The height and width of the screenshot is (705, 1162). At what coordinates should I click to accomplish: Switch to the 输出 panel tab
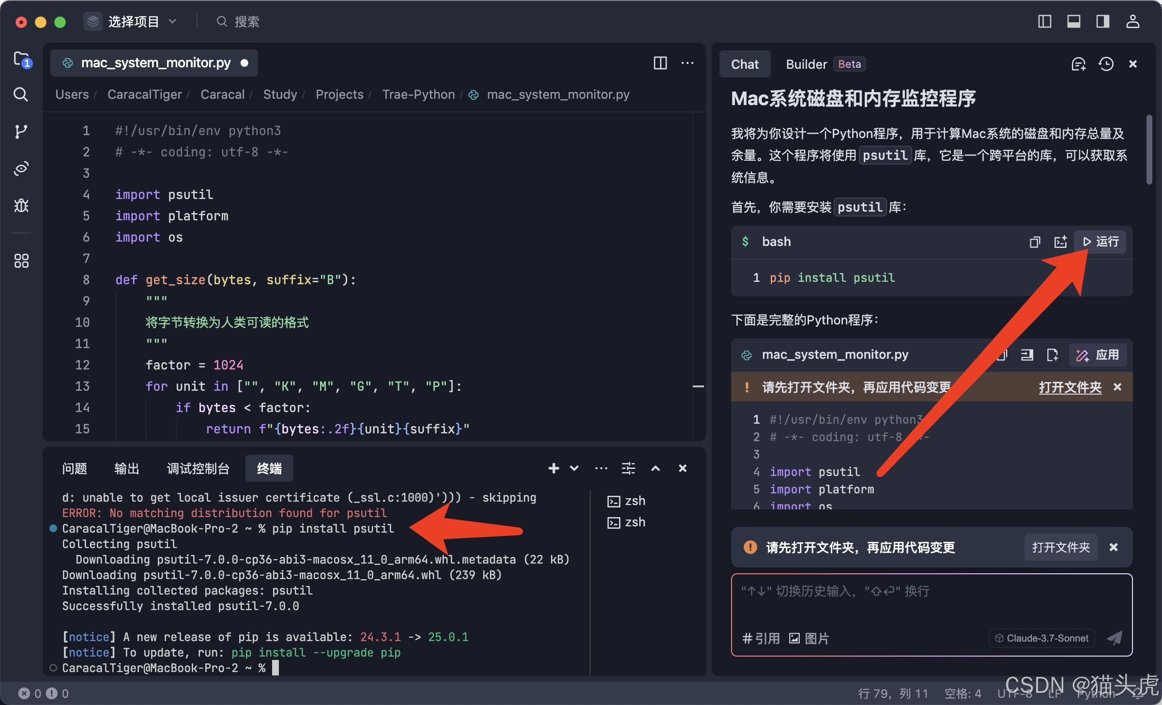tap(126, 468)
